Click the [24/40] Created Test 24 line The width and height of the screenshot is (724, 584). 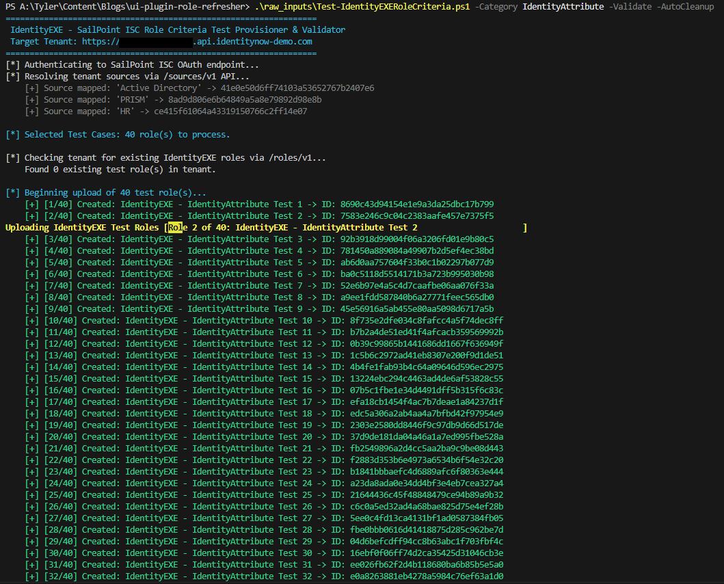click(x=264, y=483)
